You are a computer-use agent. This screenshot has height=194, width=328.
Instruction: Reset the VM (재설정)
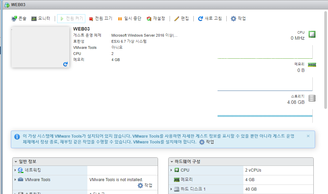[x=156, y=19]
